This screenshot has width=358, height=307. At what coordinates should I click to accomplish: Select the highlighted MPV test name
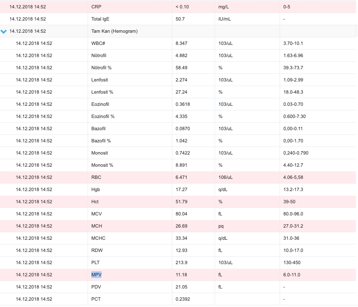click(x=96, y=275)
